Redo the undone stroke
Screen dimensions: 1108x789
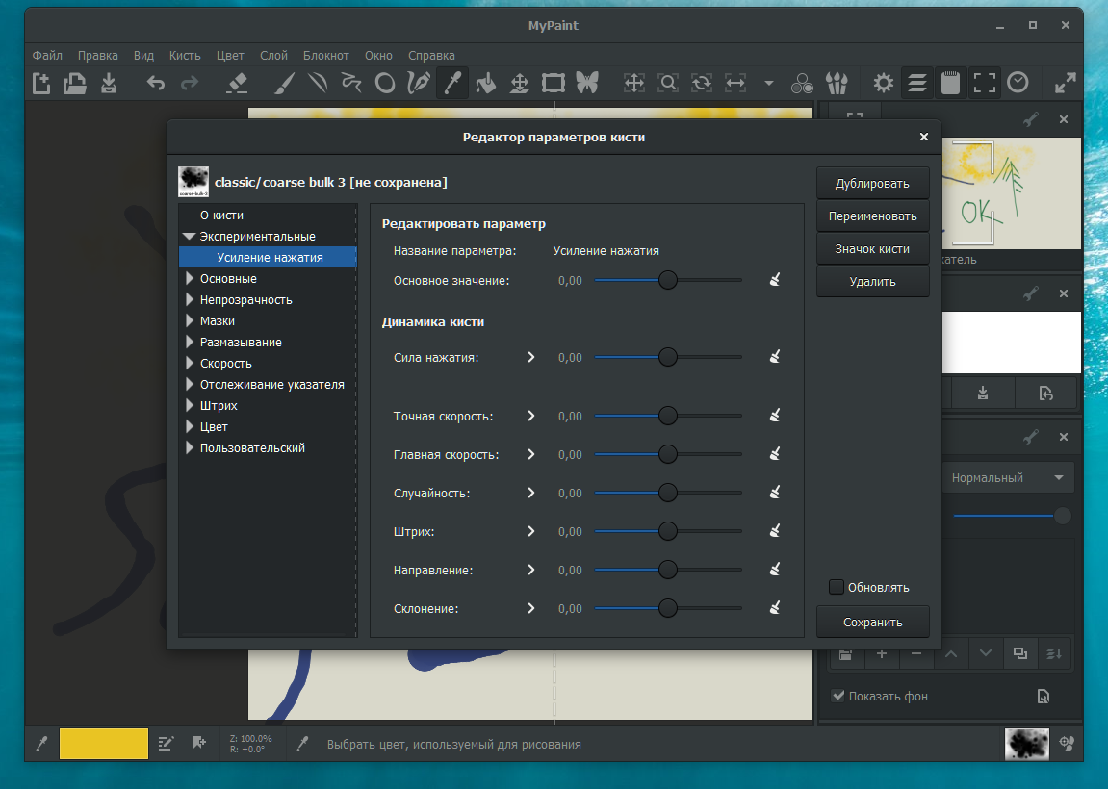point(190,84)
